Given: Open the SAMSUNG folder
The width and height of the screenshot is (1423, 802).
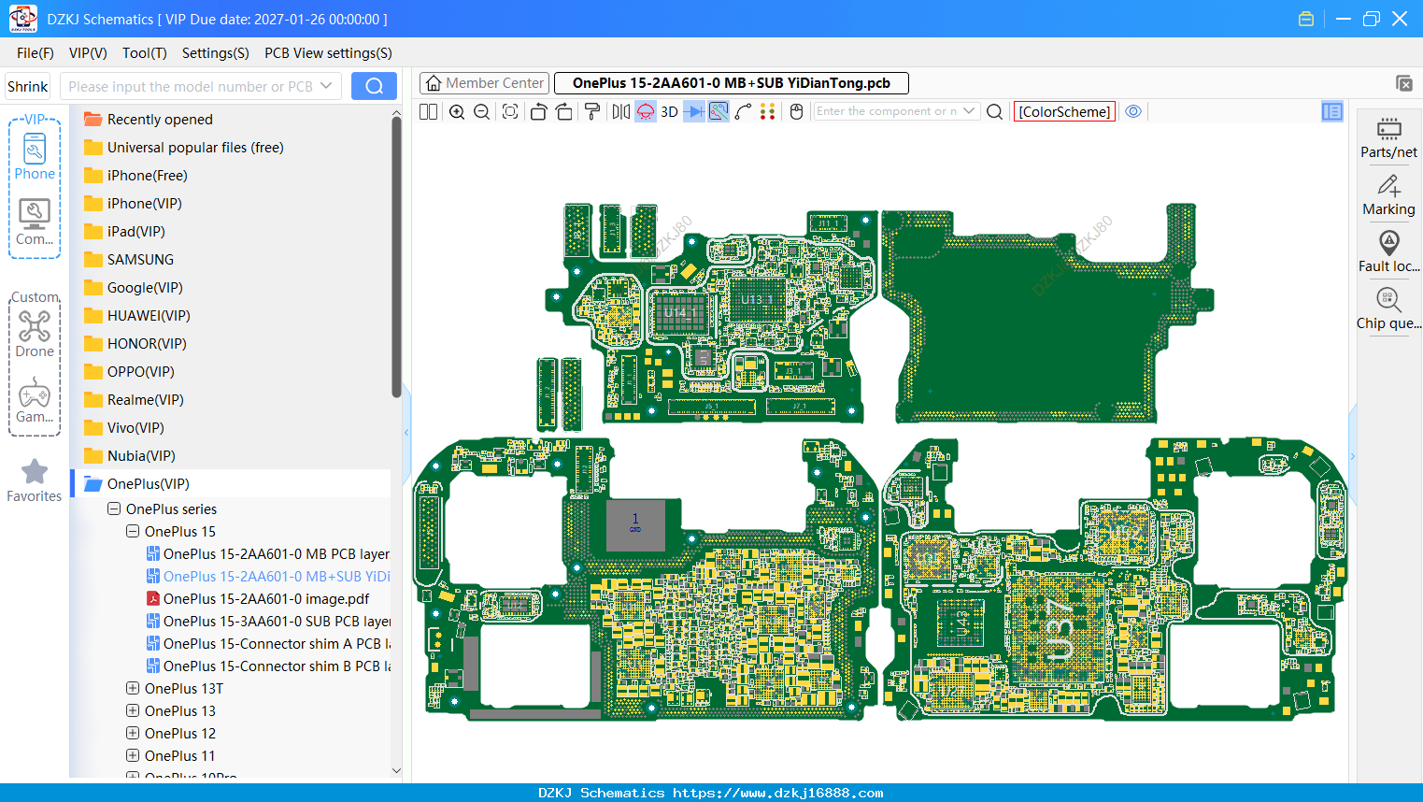Looking at the screenshot, I should pos(128,260).
